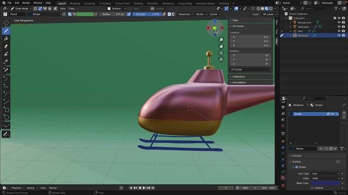Toggle the camera view icon
348x195 pixels.
221,53
